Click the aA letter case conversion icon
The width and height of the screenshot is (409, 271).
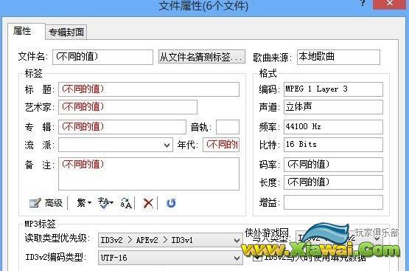pos(126,203)
